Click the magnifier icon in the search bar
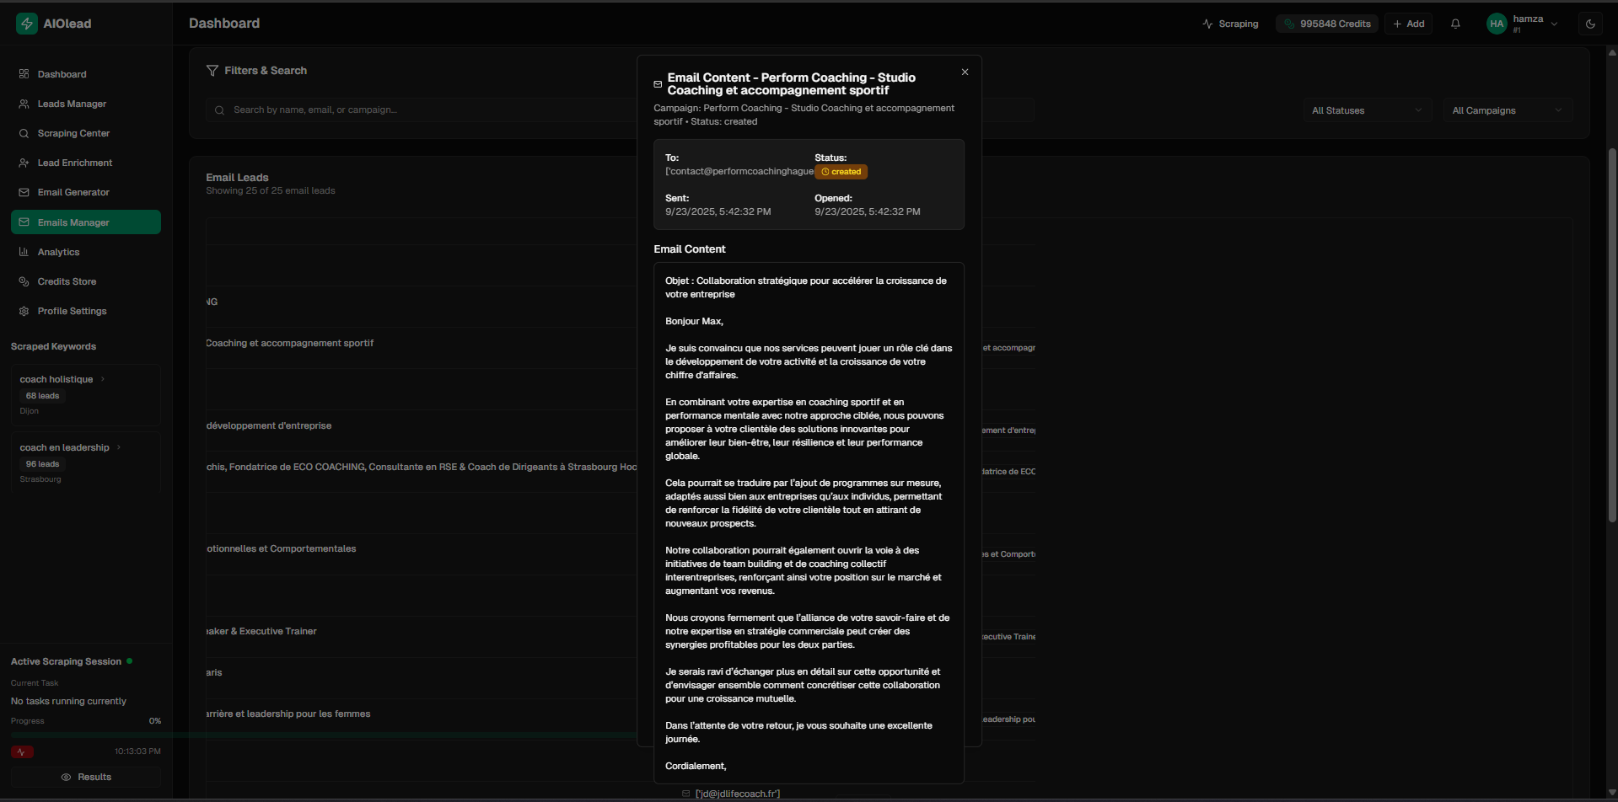 (219, 110)
